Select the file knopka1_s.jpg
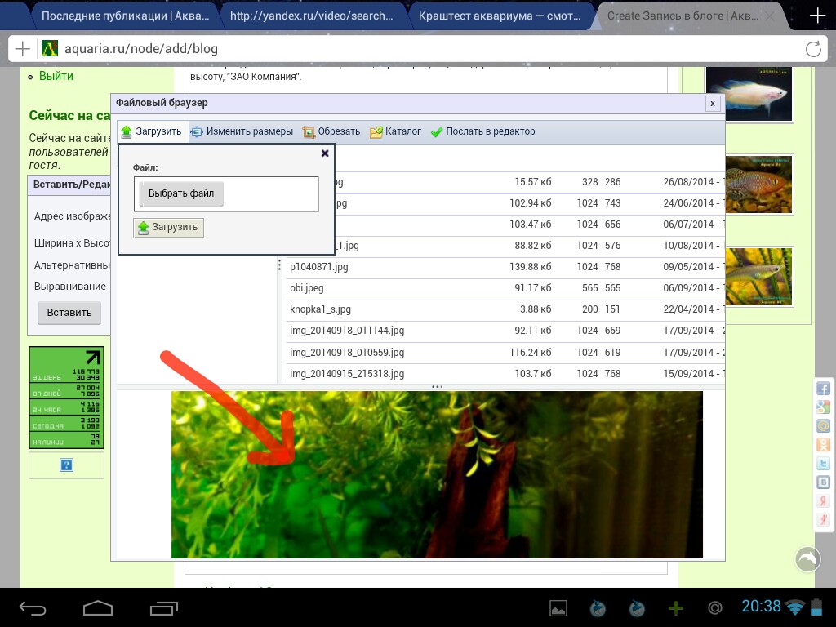Viewport: 836px width, 627px height. pos(320,309)
